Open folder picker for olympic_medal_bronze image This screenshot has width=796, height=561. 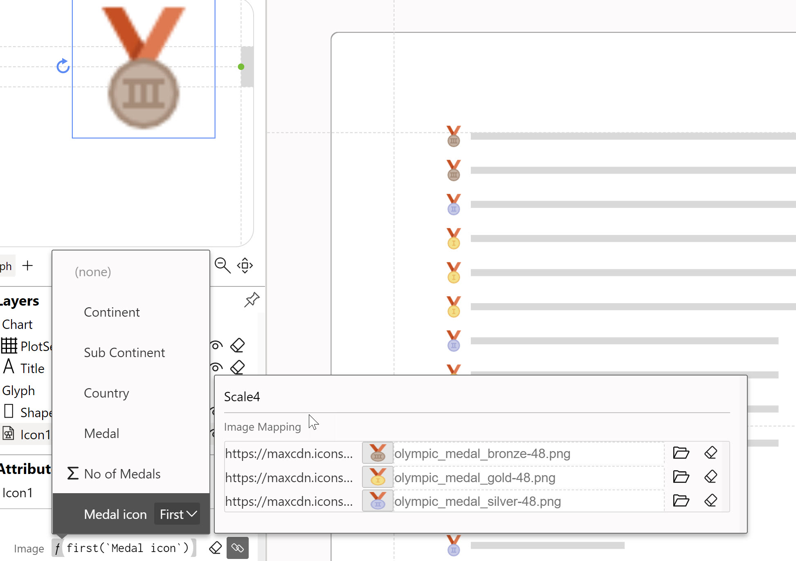tap(680, 453)
